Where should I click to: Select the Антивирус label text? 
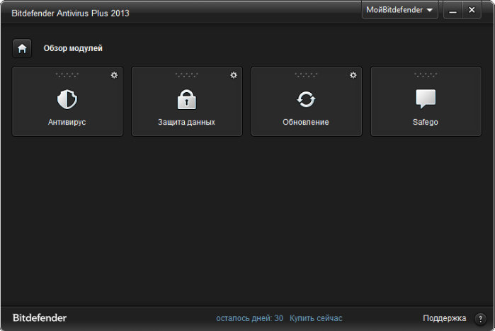[67, 122]
